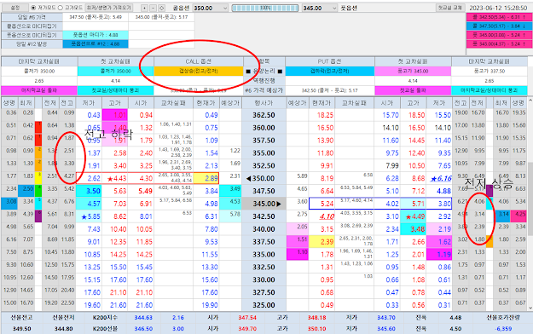The height and width of the screenshot is (334, 533).
Task: Click the 최저/생명가 가져오기 button
Action: point(108,8)
